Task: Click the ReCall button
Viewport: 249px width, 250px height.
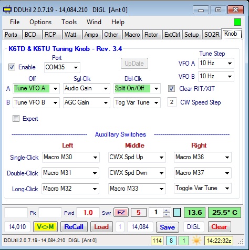Action: pos(74,227)
